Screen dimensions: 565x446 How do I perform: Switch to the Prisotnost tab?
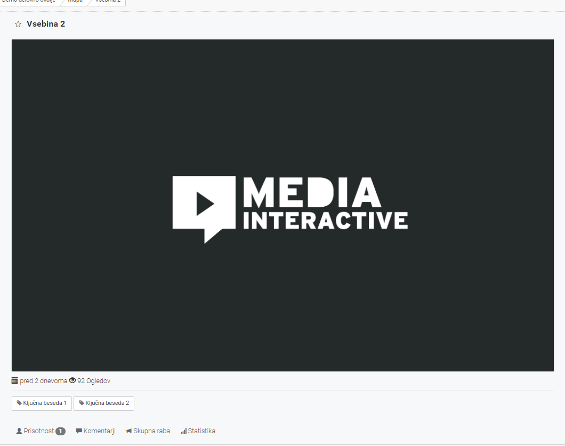(x=41, y=431)
